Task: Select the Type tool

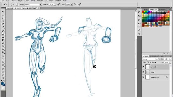Action: pyautogui.click(x=3, y=59)
